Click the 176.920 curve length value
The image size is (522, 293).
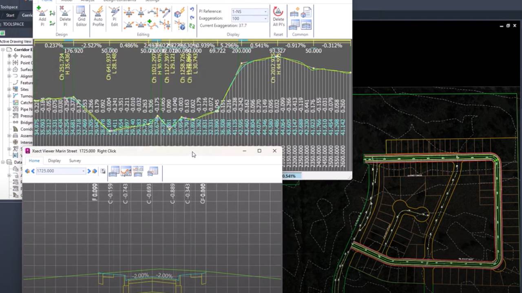tap(73, 51)
